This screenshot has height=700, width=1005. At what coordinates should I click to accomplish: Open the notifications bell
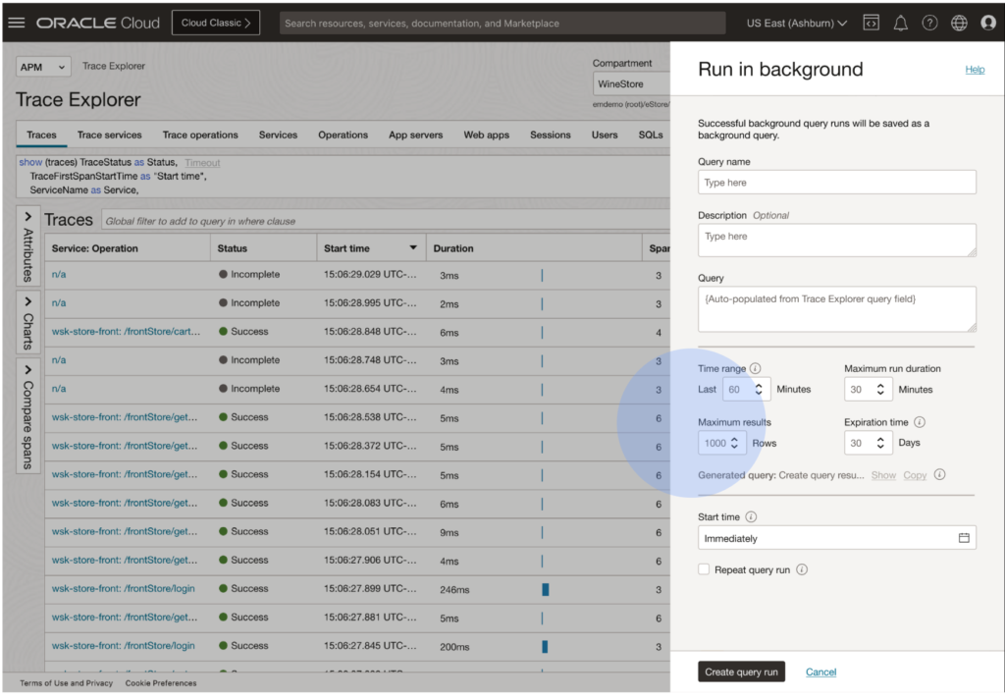tap(900, 23)
